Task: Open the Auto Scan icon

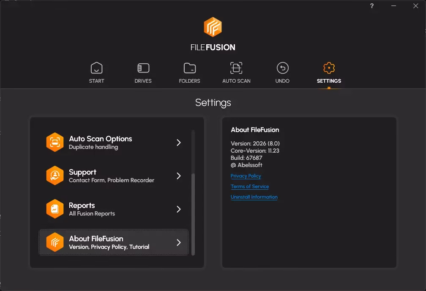Action: click(236, 68)
